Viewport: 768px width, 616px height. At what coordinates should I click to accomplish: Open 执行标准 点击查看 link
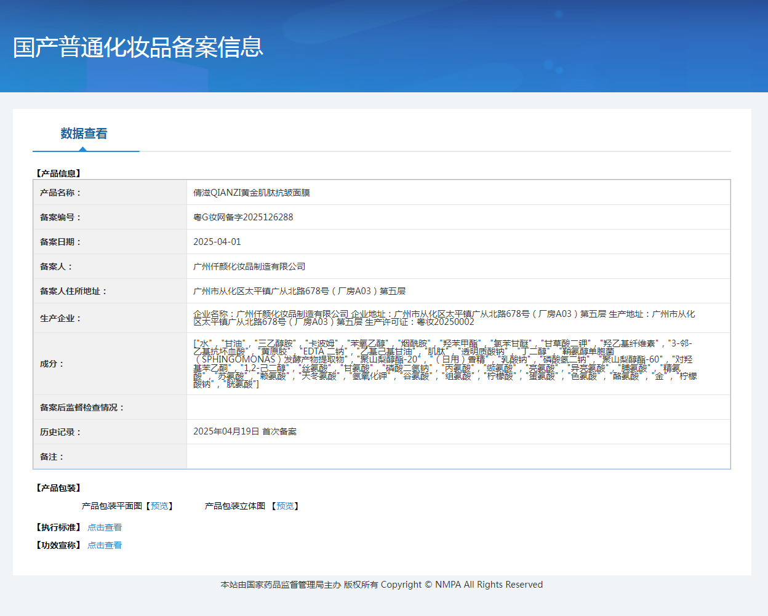point(105,527)
